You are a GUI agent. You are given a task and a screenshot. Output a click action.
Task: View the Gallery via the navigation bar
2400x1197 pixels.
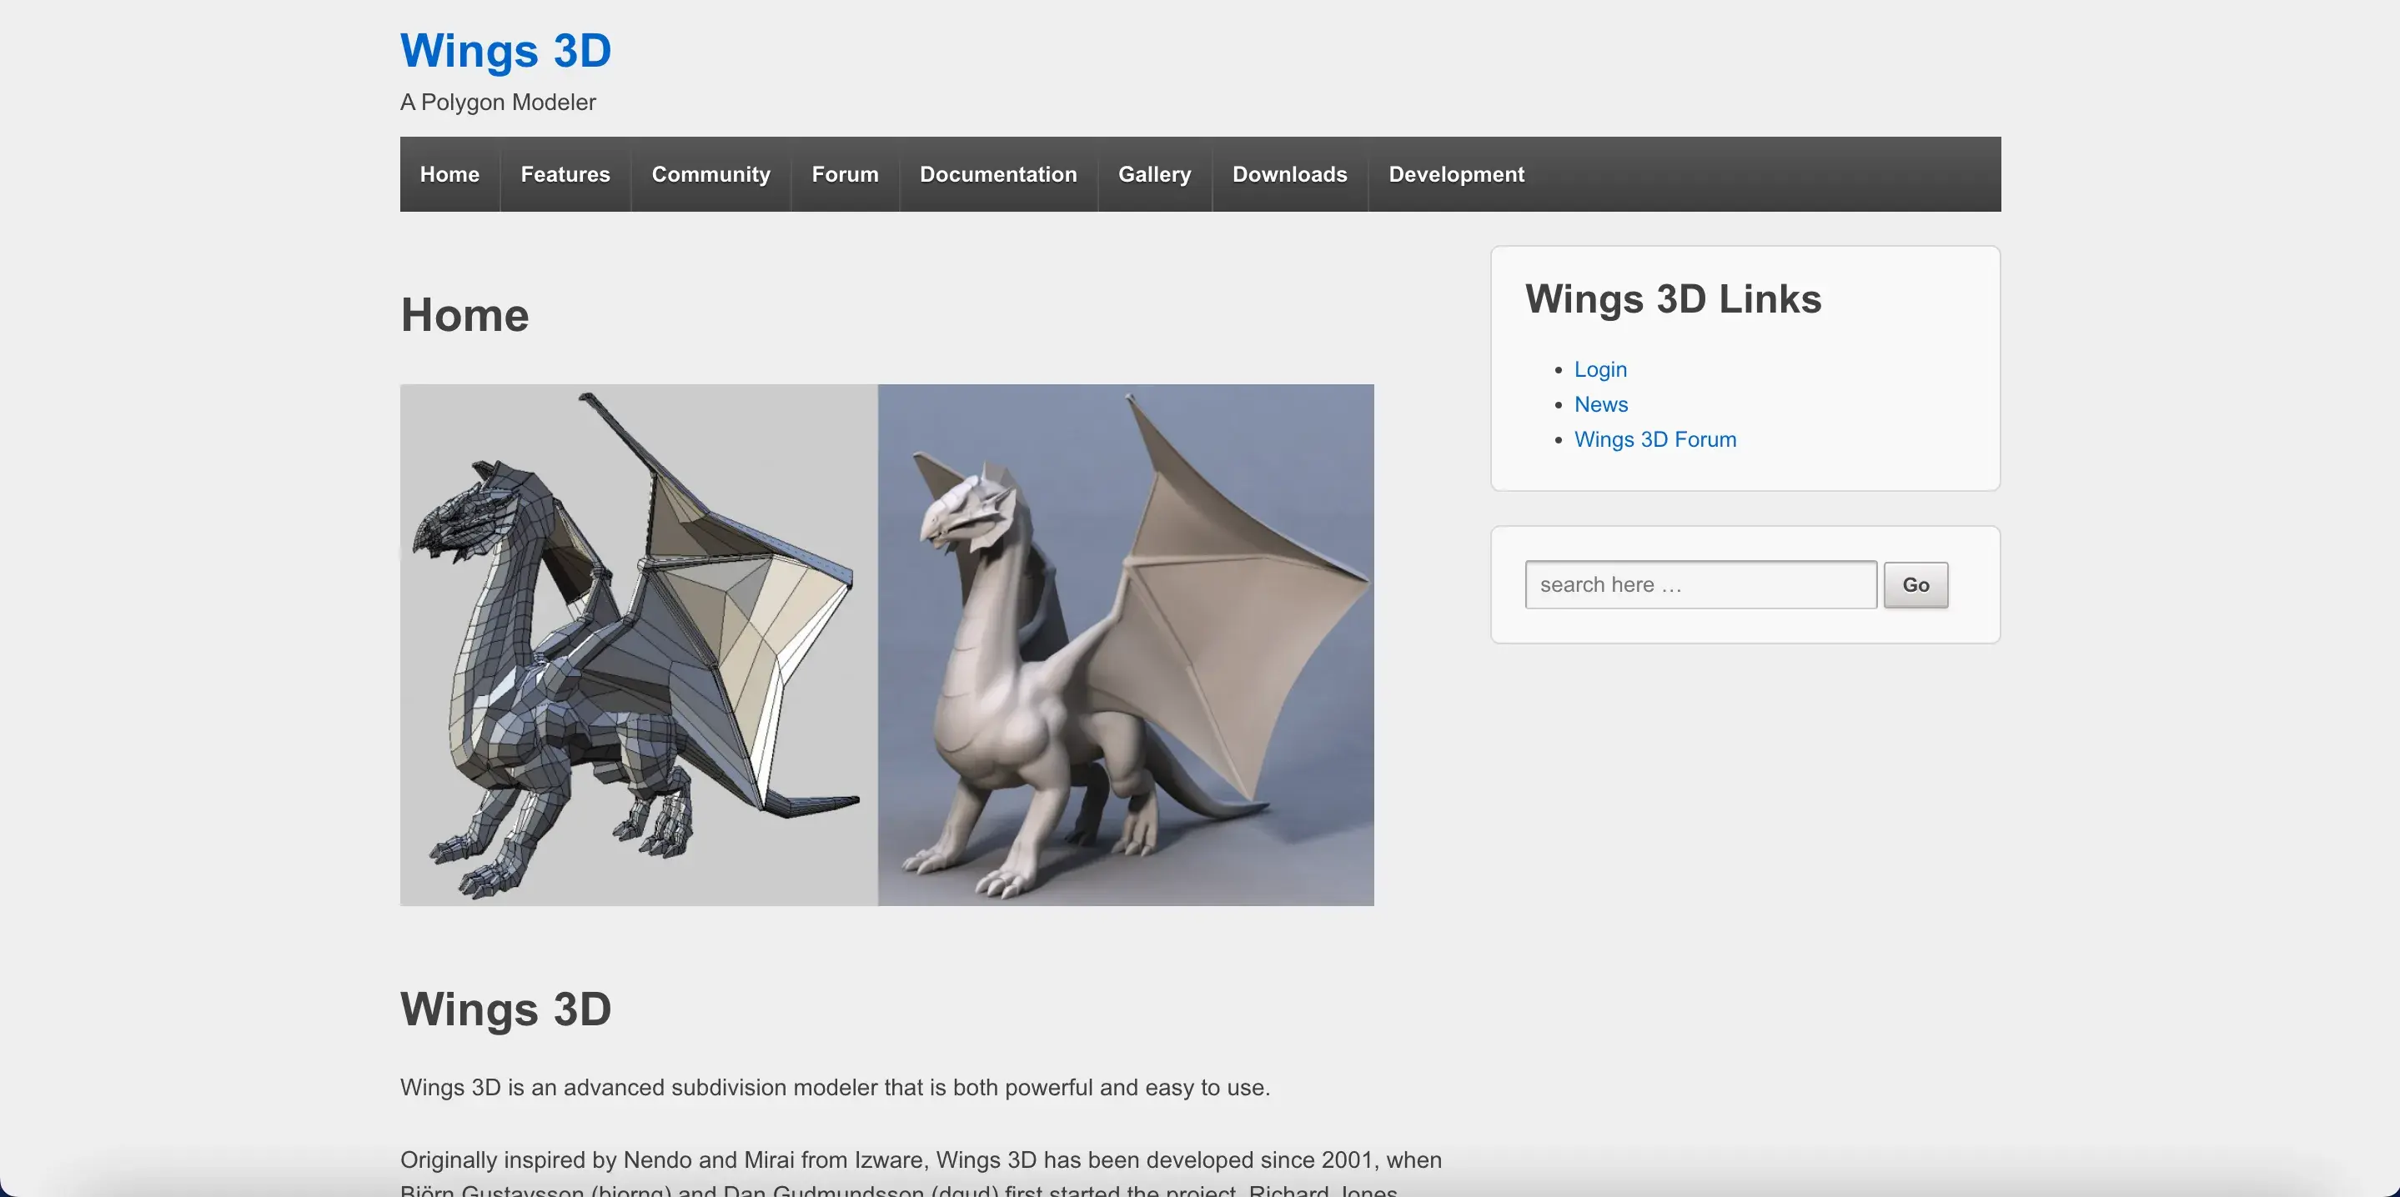[1153, 174]
